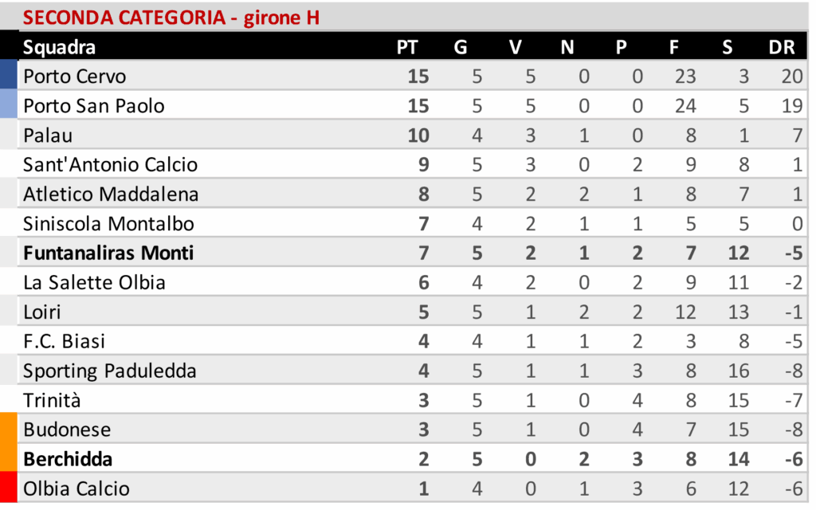This screenshot has width=816, height=510.
Task: Select the Siniscola Montalbo team name
Action: tap(108, 224)
